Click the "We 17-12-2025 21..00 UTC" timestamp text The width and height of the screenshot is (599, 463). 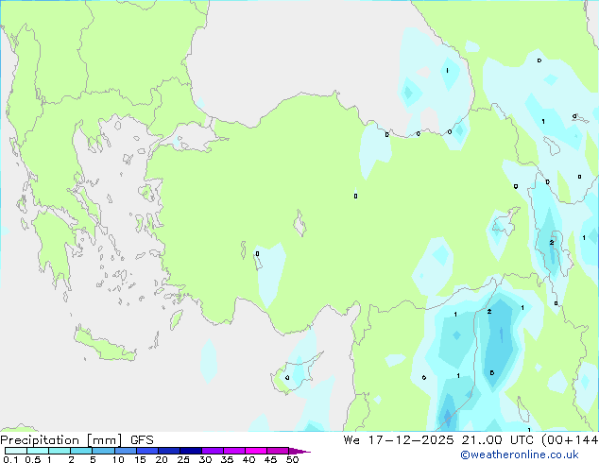click(440, 439)
